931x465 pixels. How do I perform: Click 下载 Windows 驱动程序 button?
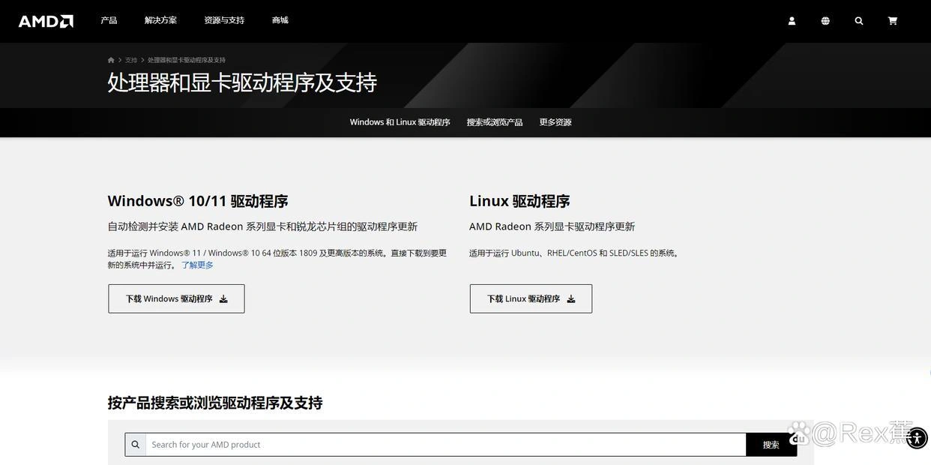[x=176, y=298]
